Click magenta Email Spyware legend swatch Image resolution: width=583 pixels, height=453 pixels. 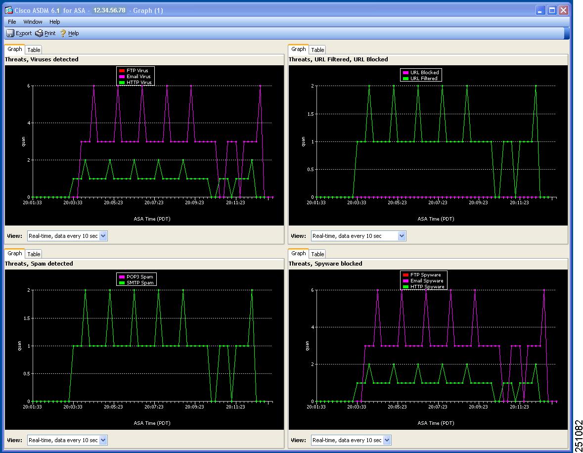coord(405,281)
